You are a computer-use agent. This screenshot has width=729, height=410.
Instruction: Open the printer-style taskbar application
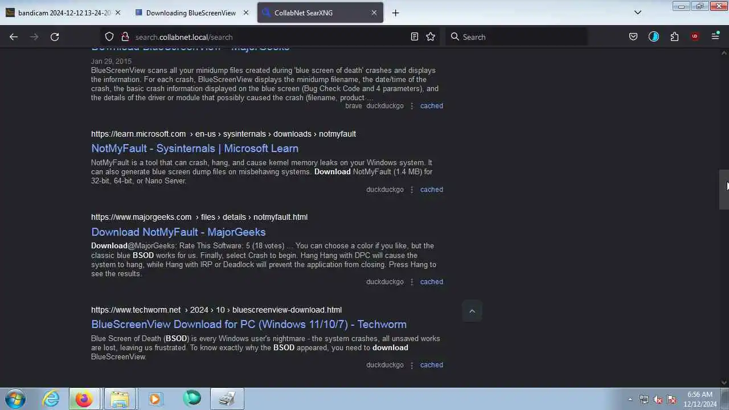point(227,399)
